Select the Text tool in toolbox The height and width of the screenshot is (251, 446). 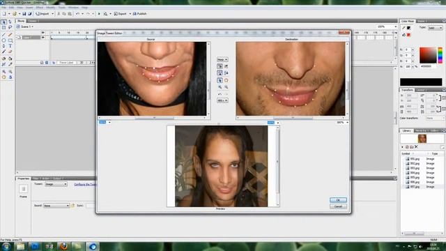pos(10,46)
